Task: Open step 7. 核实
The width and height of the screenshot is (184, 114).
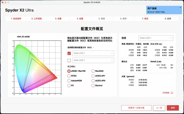Action: 145,19
